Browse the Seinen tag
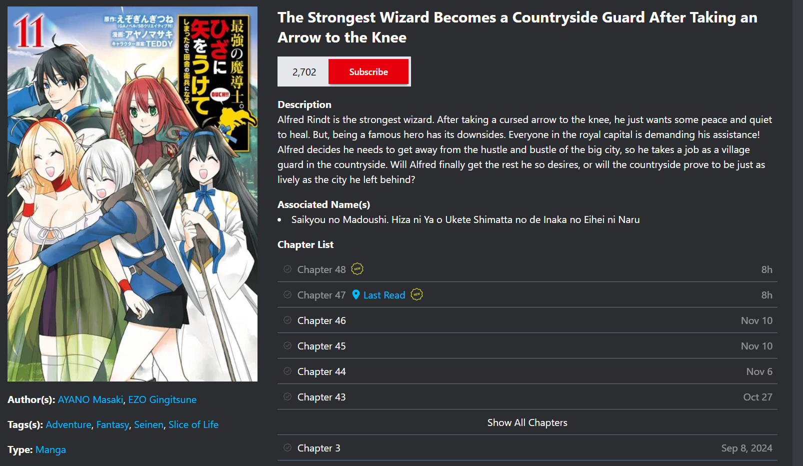The height and width of the screenshot is (466, 803). pos(148,424)
